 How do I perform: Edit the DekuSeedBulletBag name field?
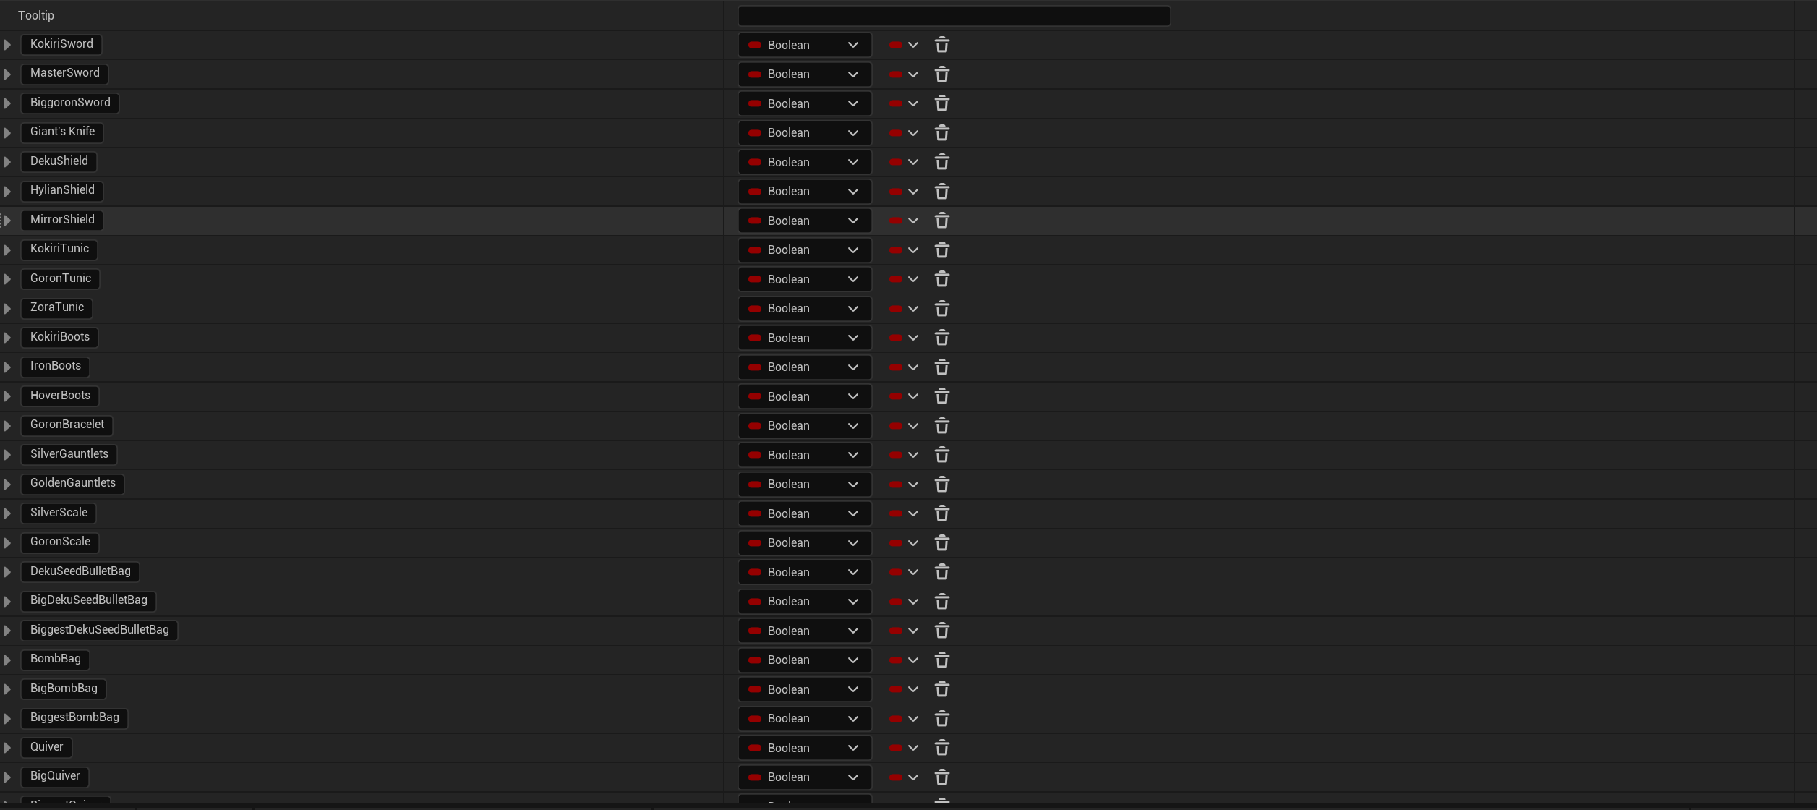point(80,571)
